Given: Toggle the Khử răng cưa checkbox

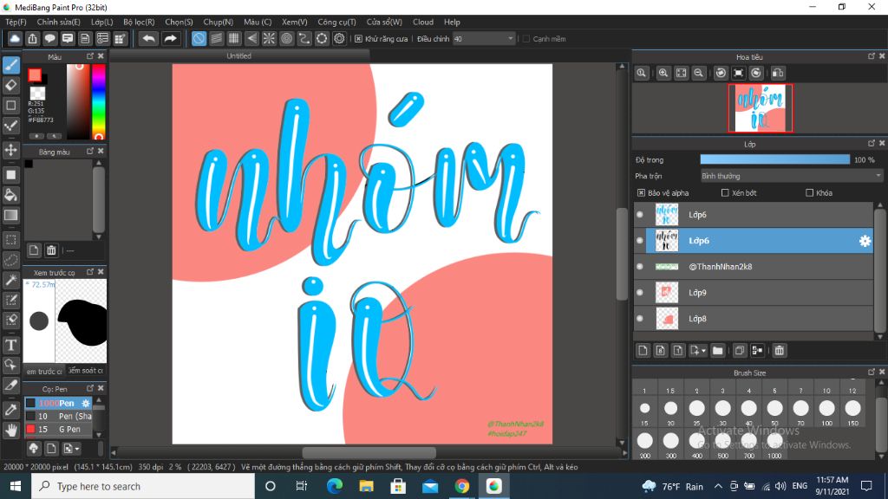Looking at the screenshot, I should 358,39.
